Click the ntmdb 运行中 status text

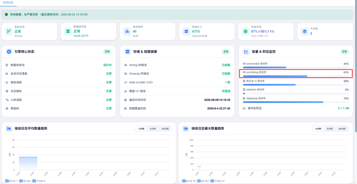coord(81,36)
